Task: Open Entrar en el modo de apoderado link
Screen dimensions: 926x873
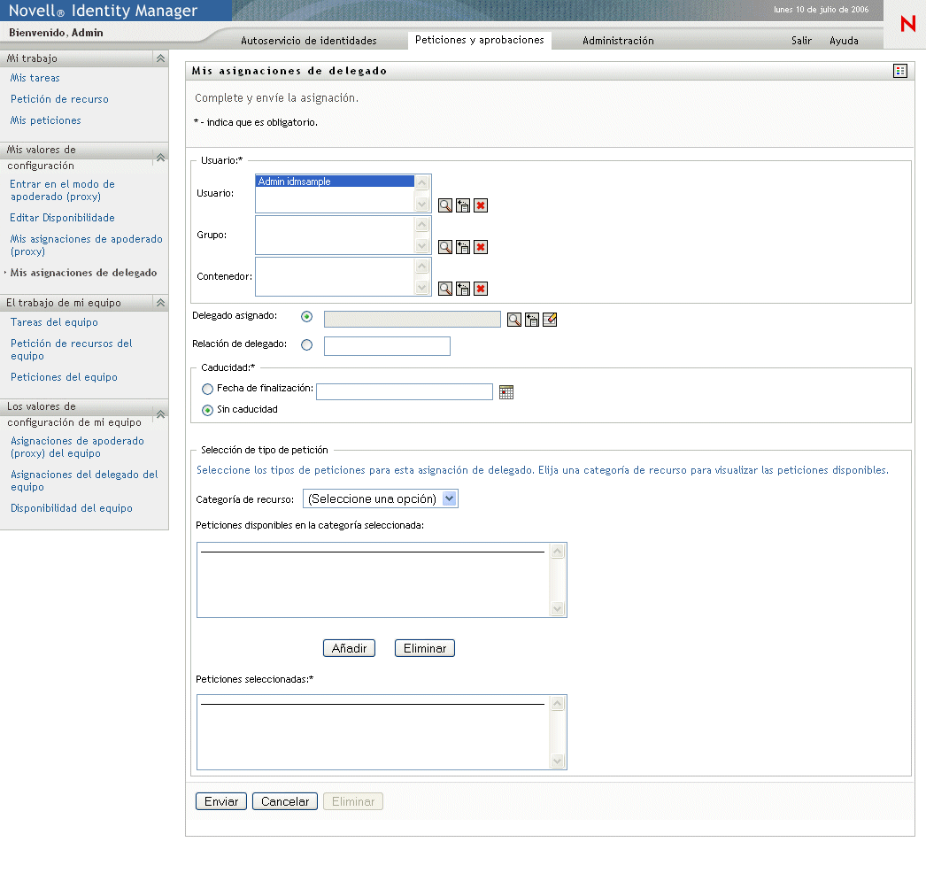Action: 62,190
